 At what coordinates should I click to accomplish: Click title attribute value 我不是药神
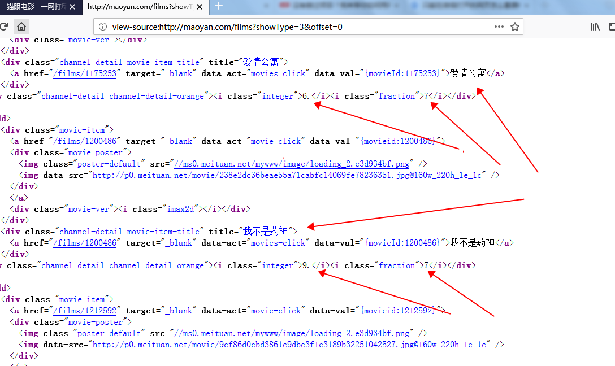click(266, 232)
